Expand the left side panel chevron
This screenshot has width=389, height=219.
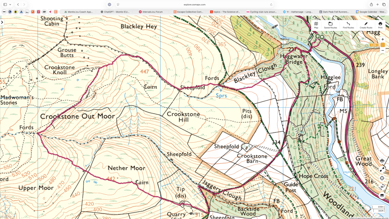pos(2,22)
